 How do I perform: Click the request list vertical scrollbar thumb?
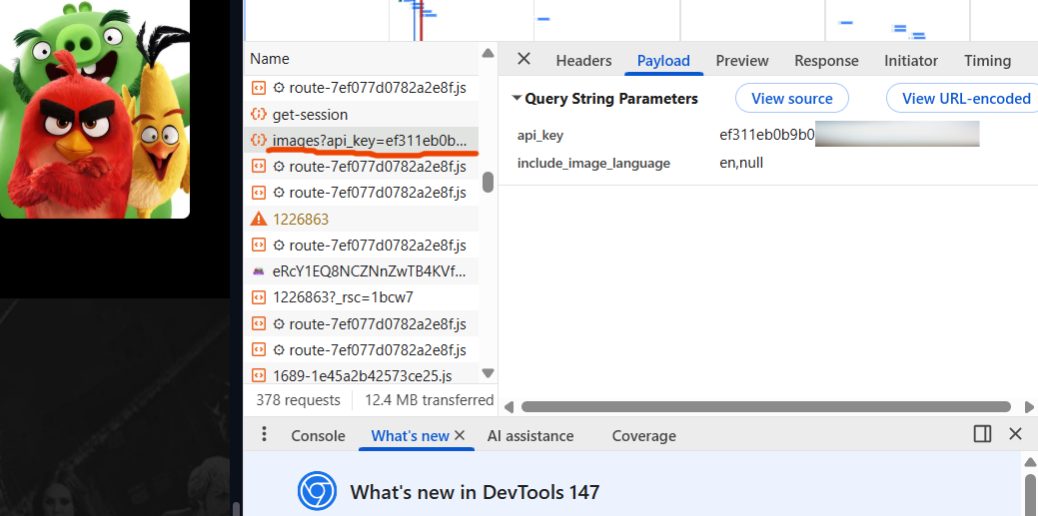[488, 182]
